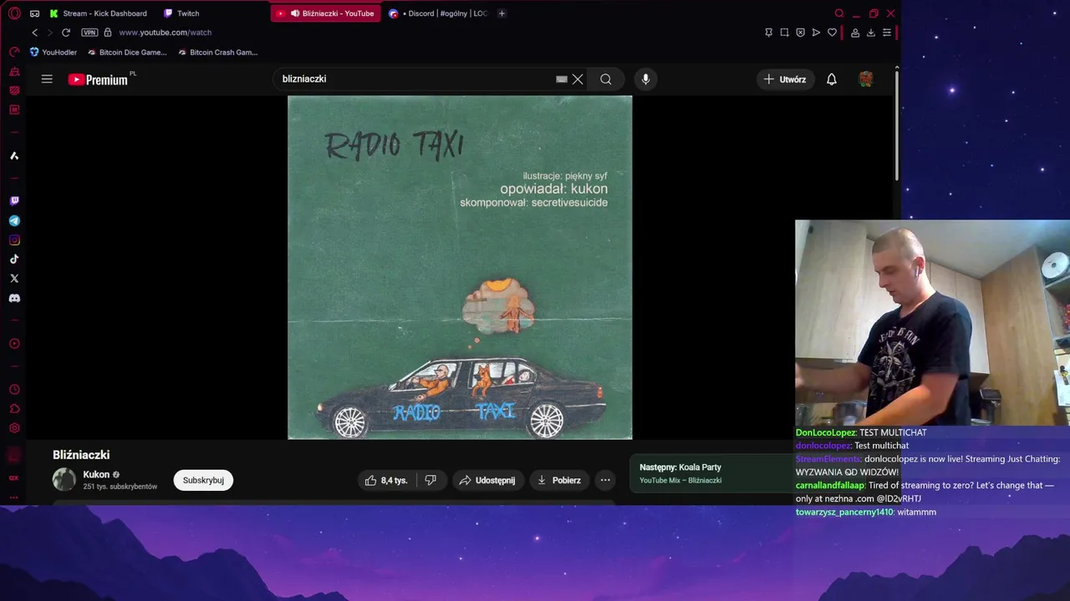The height and width of the screenshot is (601, 1070).
Task: Open the browser profile icon
Action: 855,33
